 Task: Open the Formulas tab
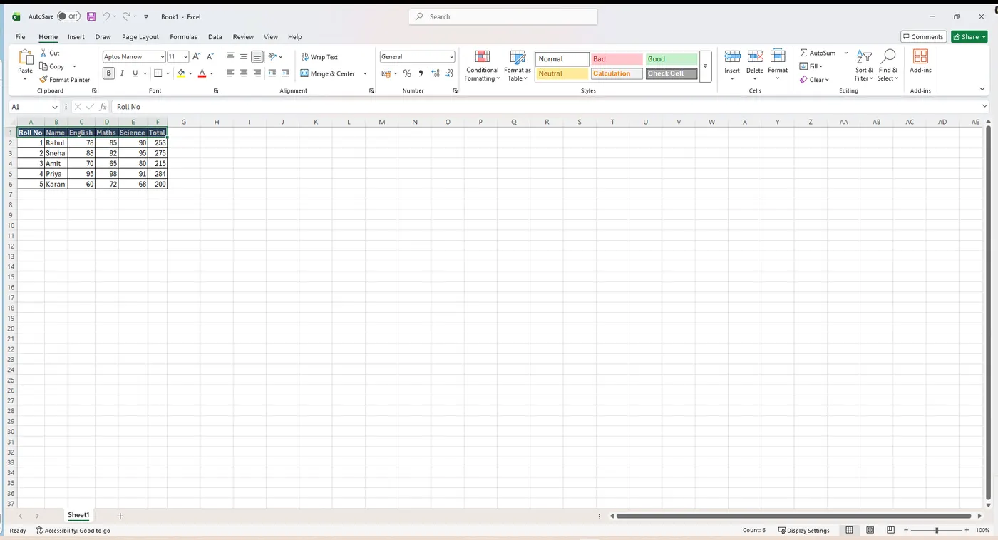(x=183, y=37)
